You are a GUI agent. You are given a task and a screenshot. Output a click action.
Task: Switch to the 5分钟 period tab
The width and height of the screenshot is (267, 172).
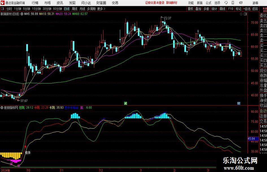[x=27, y=9]
